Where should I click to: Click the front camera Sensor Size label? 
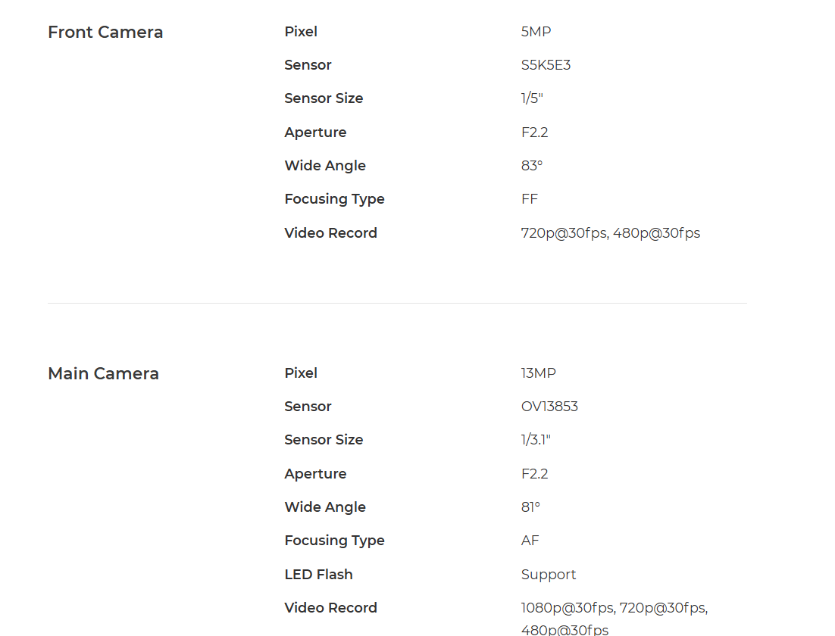[324, 98]
